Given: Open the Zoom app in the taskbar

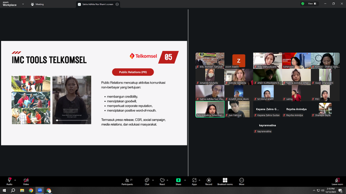Looking at the screenshot, I should point(39,190).
